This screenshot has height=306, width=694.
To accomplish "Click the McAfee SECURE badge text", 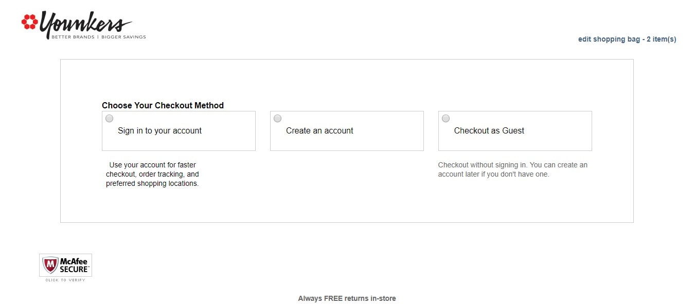I will [x=74, y=265].
